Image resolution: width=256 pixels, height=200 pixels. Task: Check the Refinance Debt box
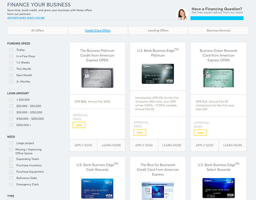pos(11,178)
